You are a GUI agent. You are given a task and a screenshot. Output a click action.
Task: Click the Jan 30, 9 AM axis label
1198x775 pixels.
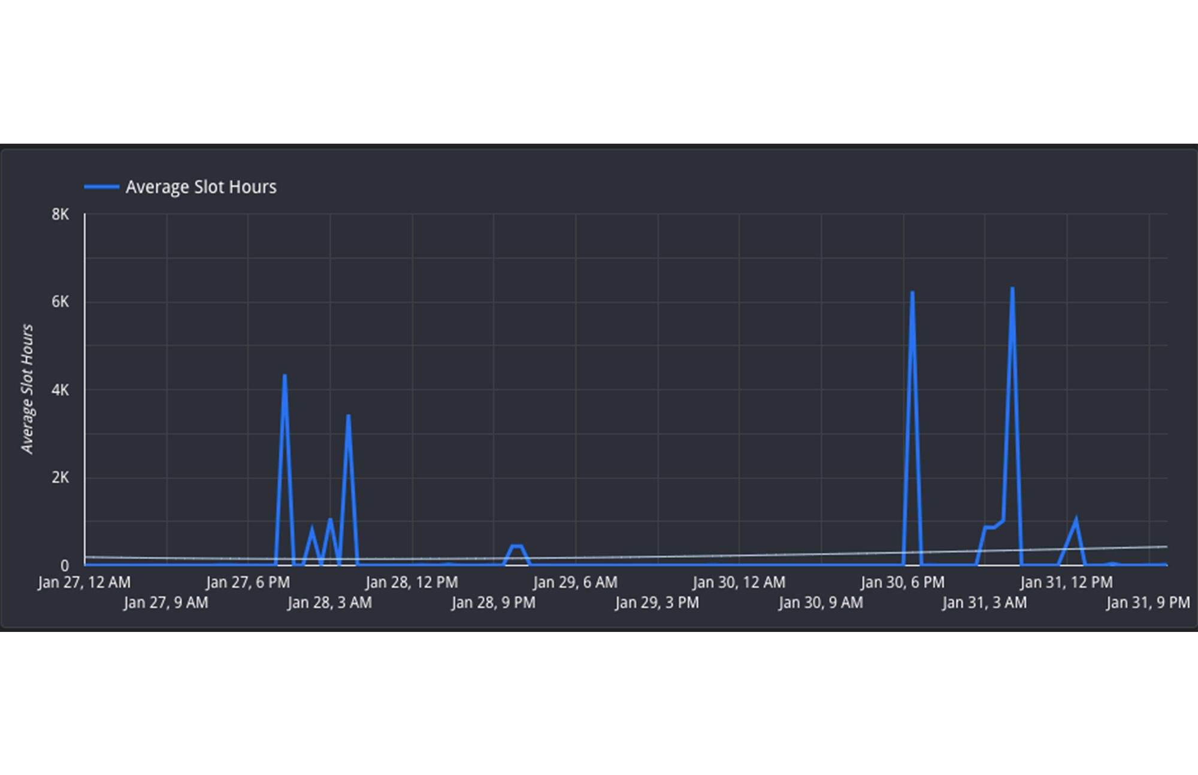[x=821, y=603]
